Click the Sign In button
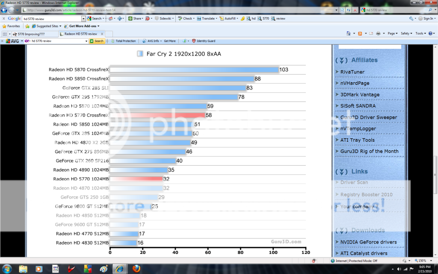 point(426,18)
